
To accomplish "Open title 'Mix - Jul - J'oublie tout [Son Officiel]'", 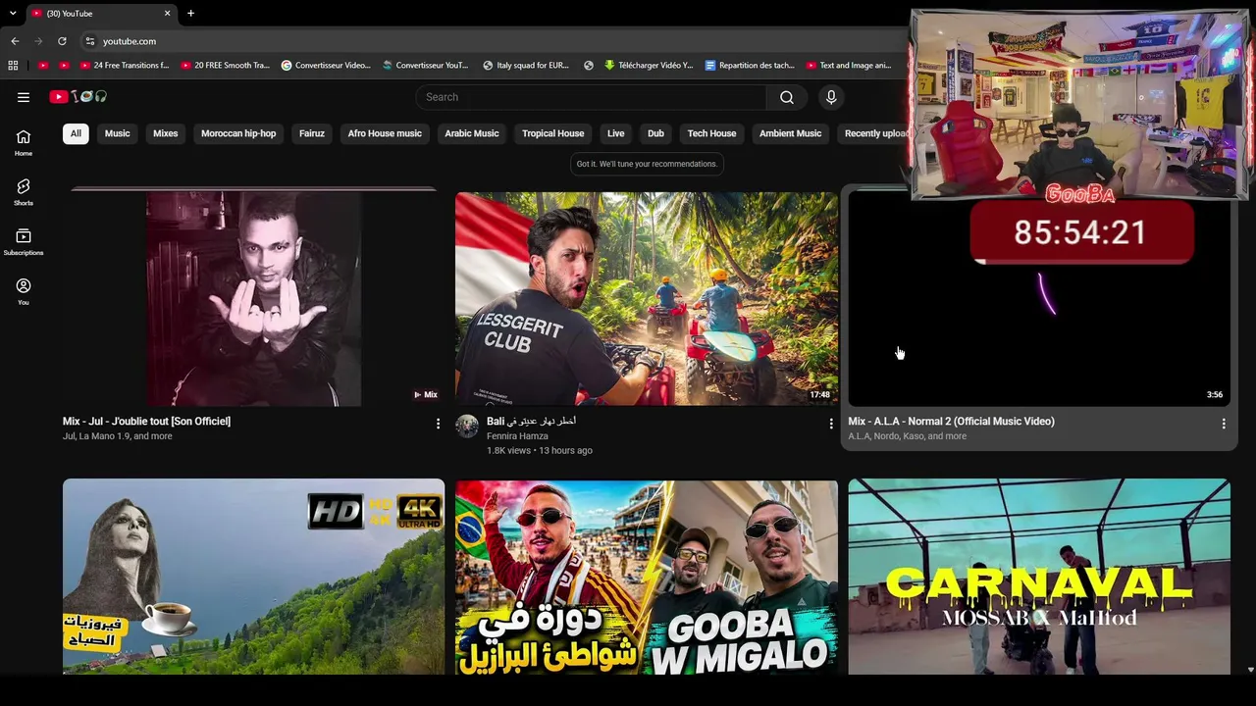I will click(x=147, y=422).
